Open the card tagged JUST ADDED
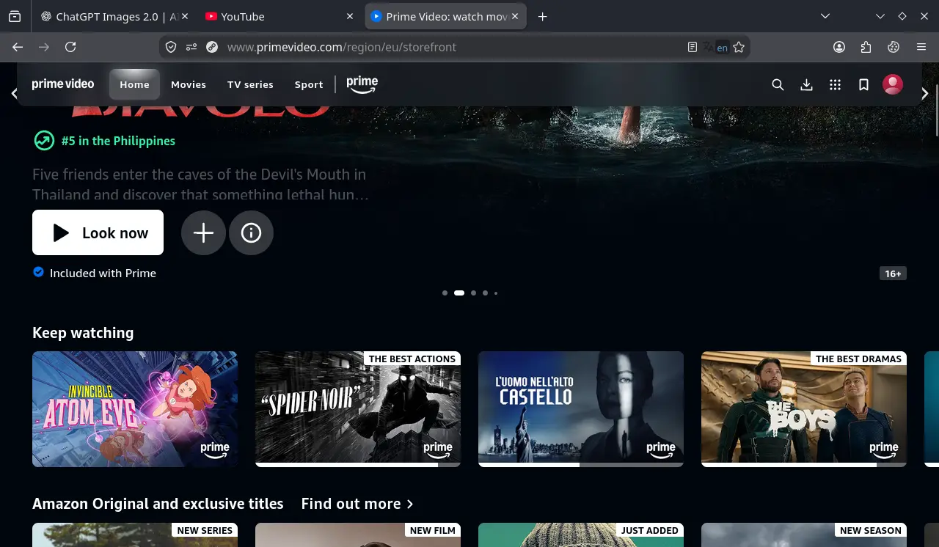Viewport: 939px width, 547px height. [x=581, y=535]
